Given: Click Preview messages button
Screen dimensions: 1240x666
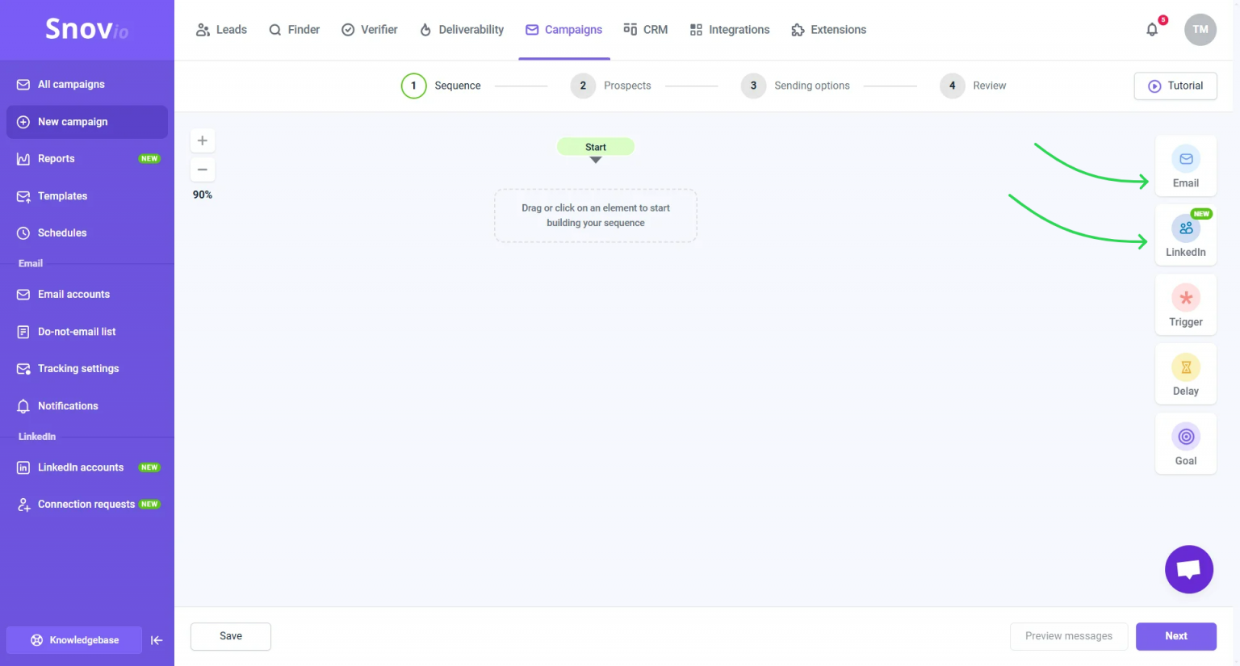Looking at the screenshot, I should 1069,636.
